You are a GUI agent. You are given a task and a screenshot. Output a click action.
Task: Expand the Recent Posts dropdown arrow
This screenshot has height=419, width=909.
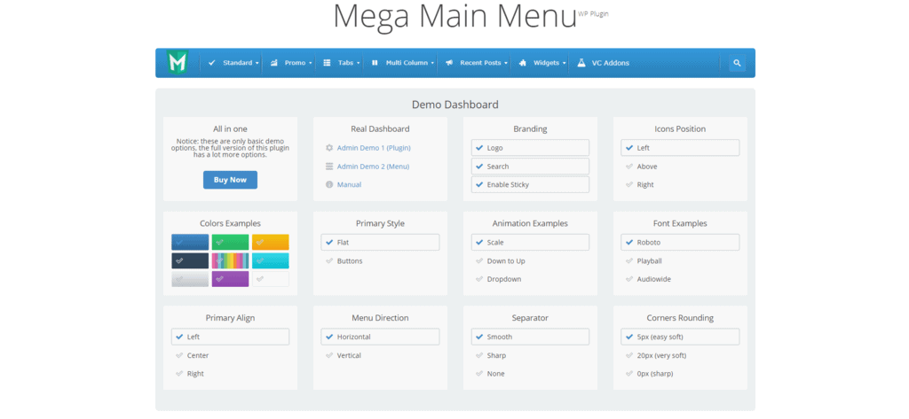506,63
